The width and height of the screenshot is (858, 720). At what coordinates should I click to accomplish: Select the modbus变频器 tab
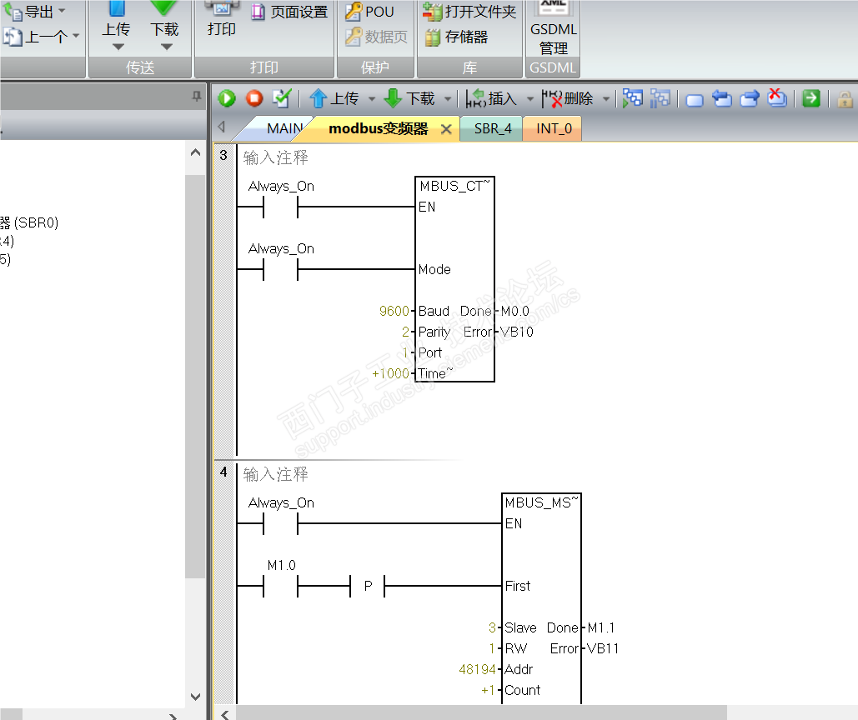[378, 128]
